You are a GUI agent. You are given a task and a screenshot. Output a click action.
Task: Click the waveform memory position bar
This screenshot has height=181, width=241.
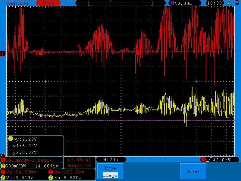pyautogui.click(x=120, y=3)
